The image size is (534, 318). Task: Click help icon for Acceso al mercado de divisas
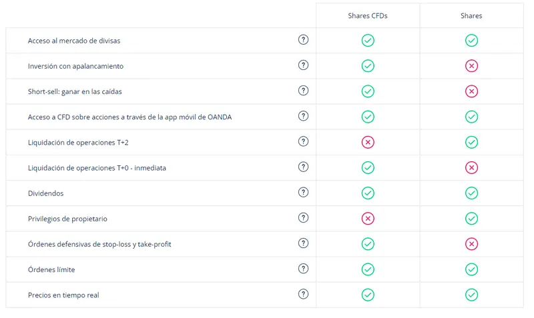303,40
